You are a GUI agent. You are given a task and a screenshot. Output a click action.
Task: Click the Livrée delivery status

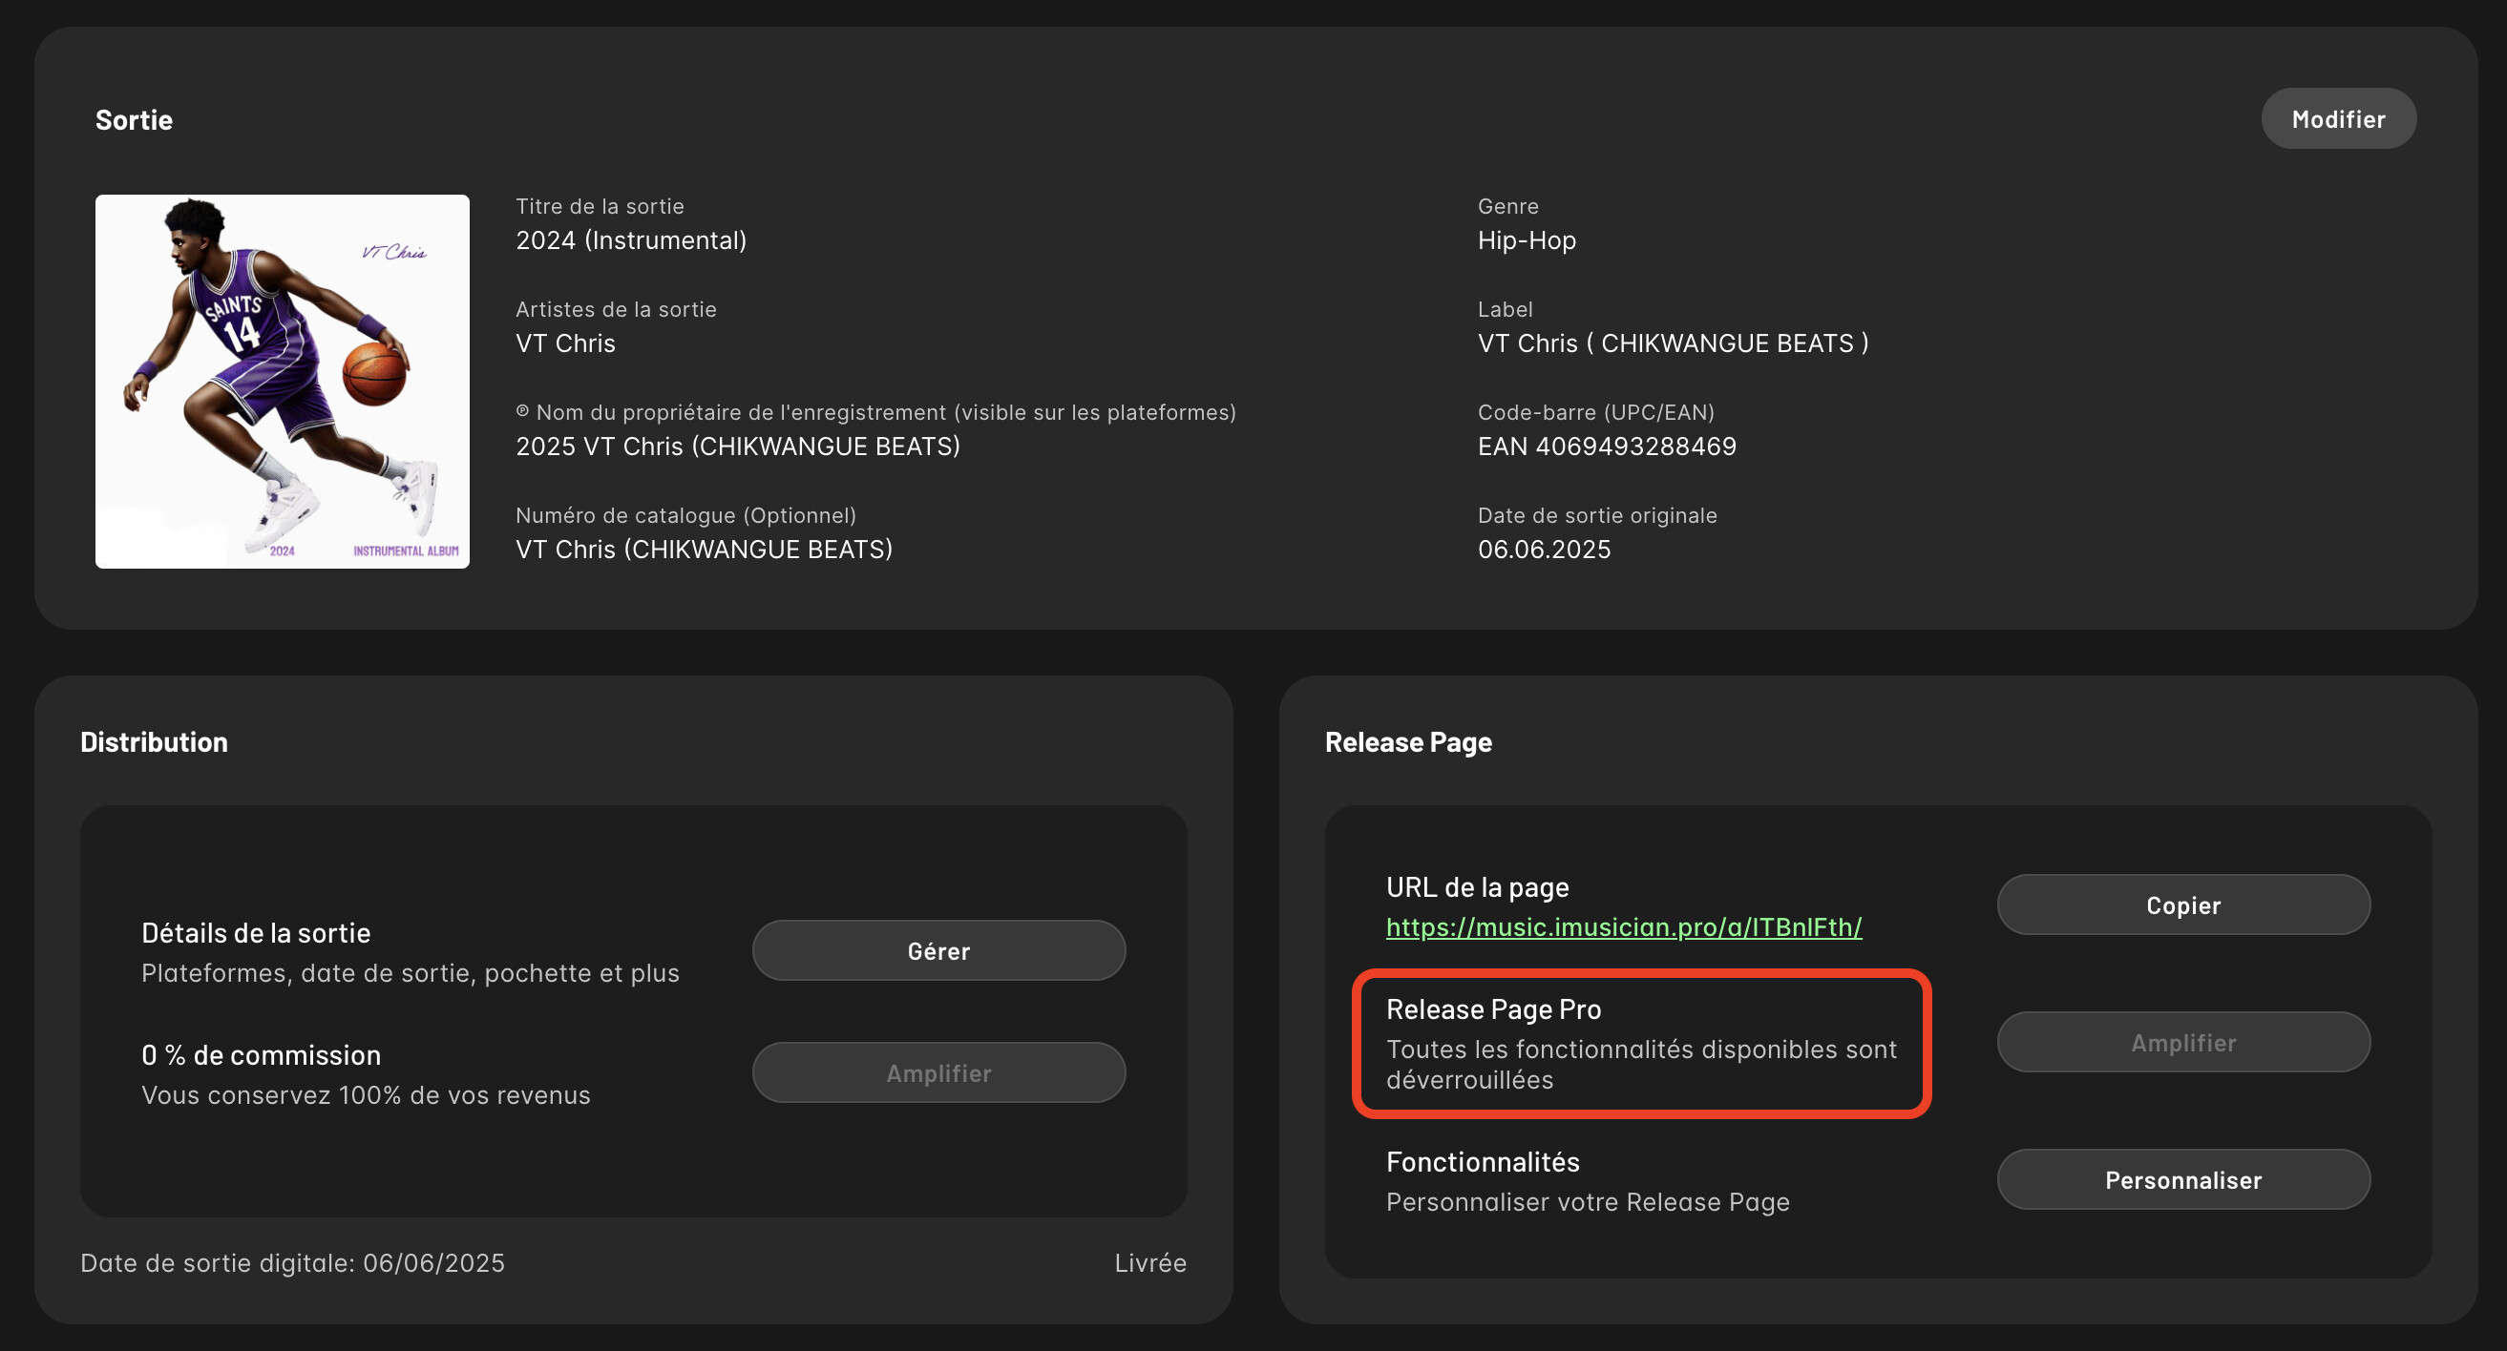[x=1149, y=1262]
